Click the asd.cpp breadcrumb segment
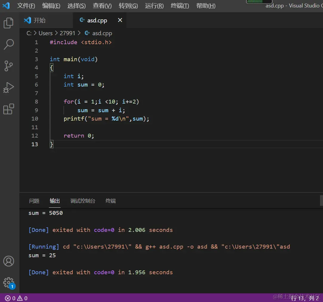 coord(98,33)
